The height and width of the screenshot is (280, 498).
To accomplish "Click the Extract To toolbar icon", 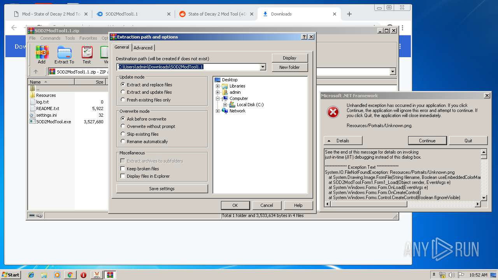I will tap(64, 54).
